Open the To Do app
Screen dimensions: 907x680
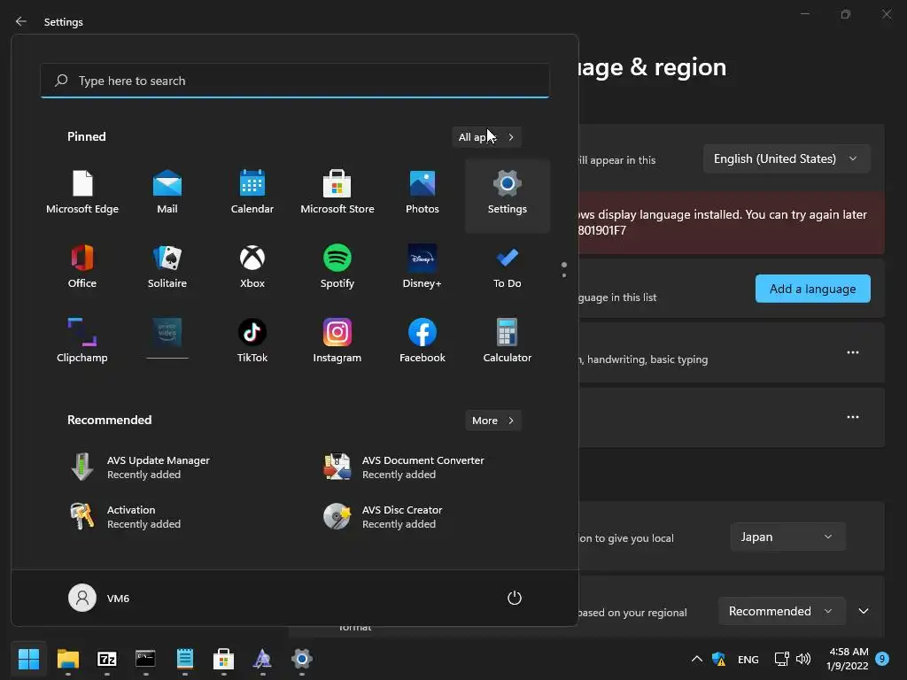(x=508, y=267)
